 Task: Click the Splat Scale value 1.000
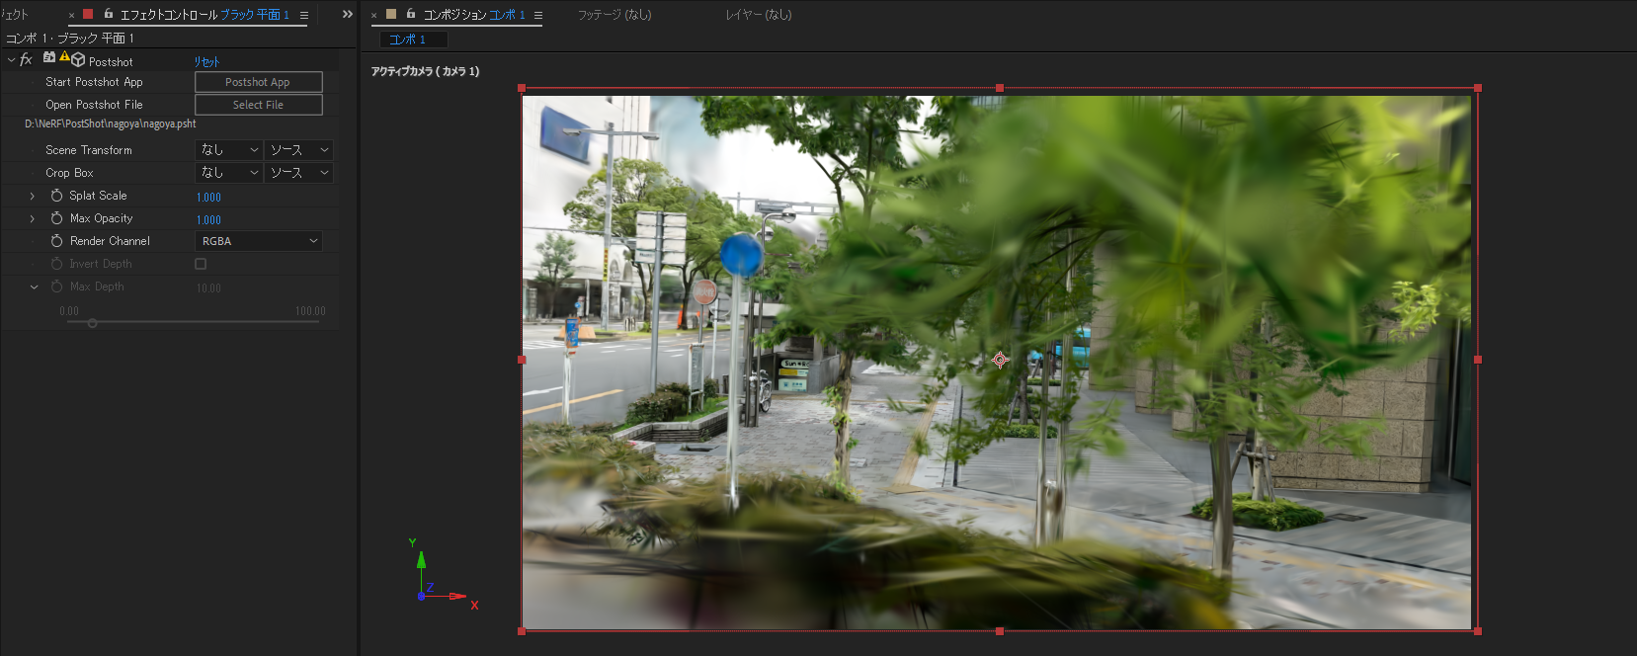(x=208, y=197)
